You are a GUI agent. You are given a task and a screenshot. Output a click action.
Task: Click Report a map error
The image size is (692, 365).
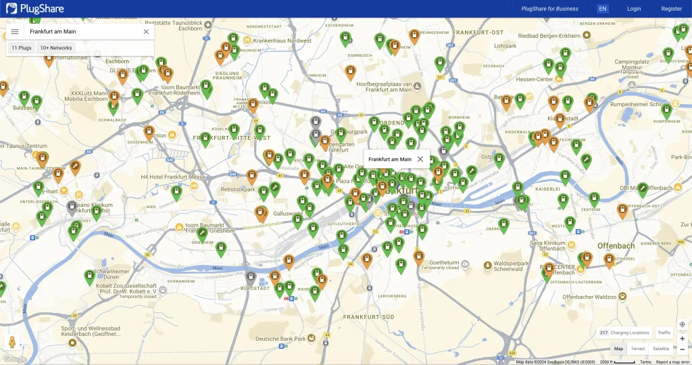(672, 362)
